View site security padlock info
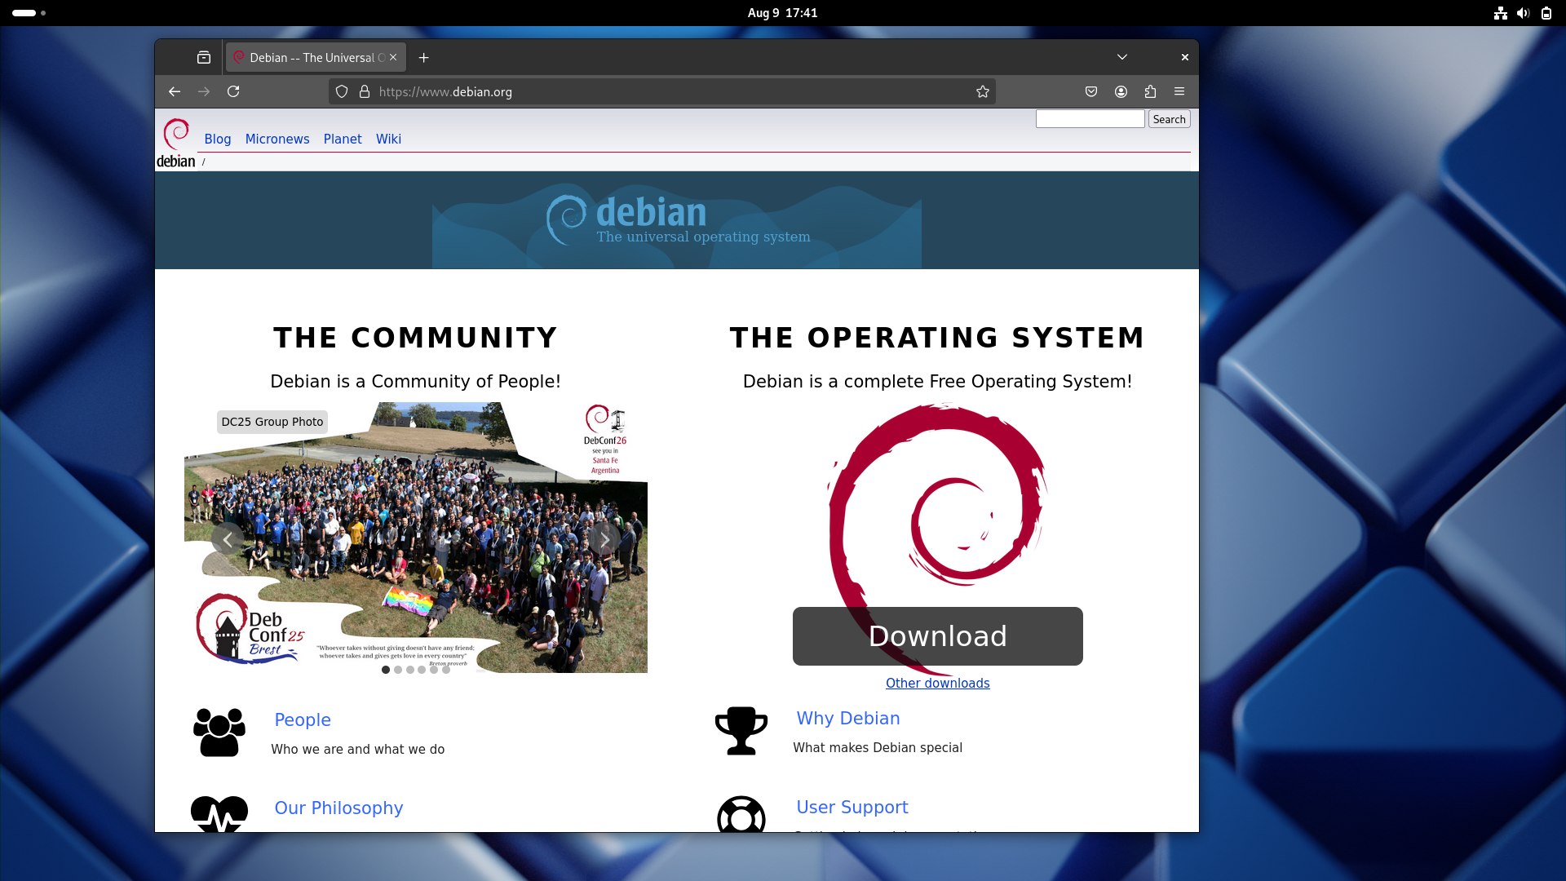 (x=365, y=91)
